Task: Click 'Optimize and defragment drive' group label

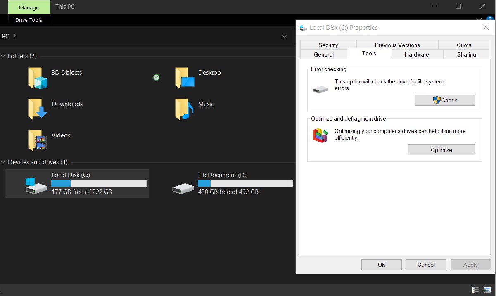Action: tap(349, 119)
